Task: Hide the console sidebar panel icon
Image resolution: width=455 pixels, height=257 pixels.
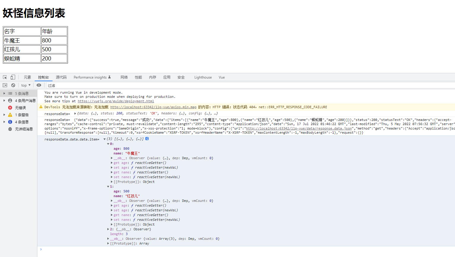Action: click(x=4, y=85)
